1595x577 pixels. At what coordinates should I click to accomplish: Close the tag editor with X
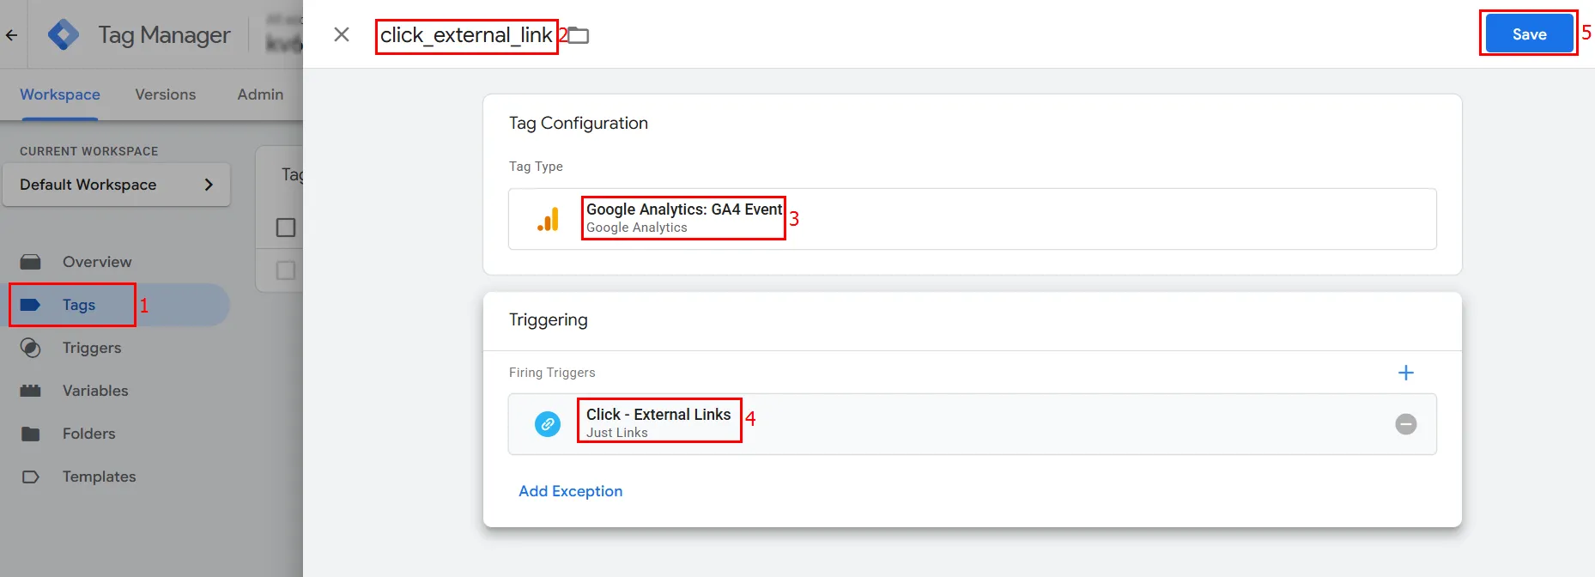tap(342, 34)
